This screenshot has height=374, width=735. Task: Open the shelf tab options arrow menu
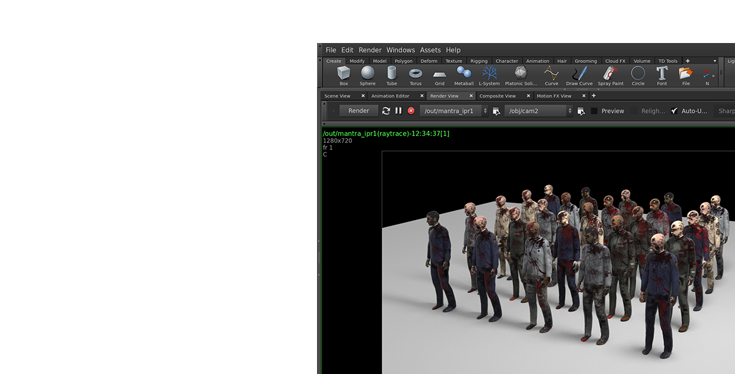coord(715,61)
